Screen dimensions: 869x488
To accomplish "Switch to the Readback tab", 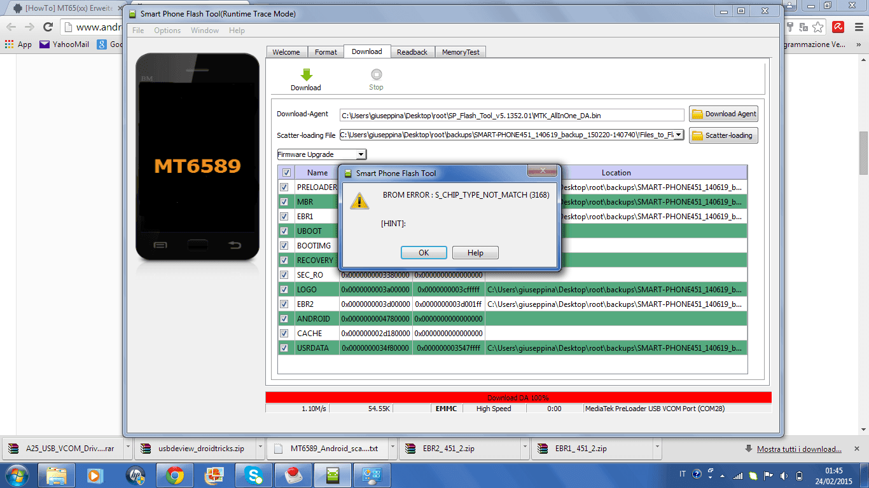I will [412, 52].
